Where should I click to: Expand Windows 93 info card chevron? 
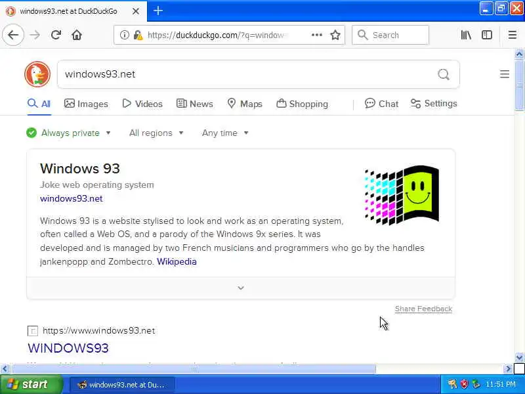coord(241,288)
